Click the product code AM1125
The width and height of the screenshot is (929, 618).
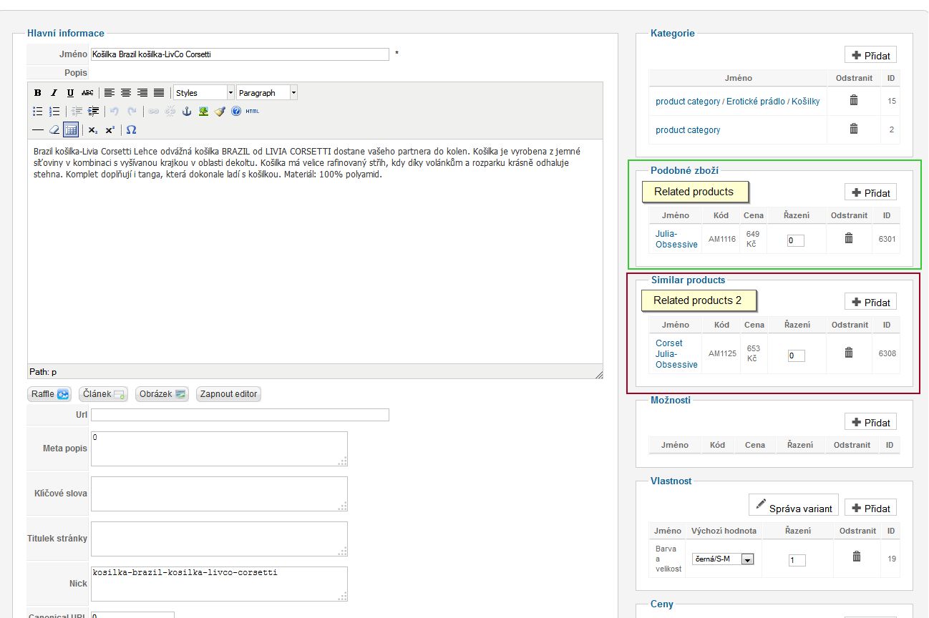722,353
